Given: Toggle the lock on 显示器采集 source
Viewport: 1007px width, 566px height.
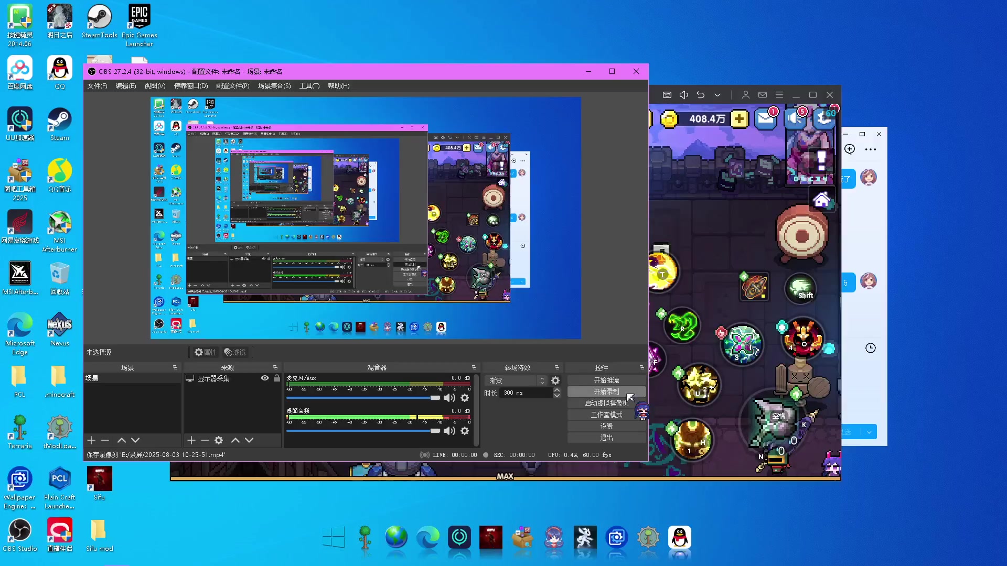Looking at the screenshot, I should coord(277,378).
